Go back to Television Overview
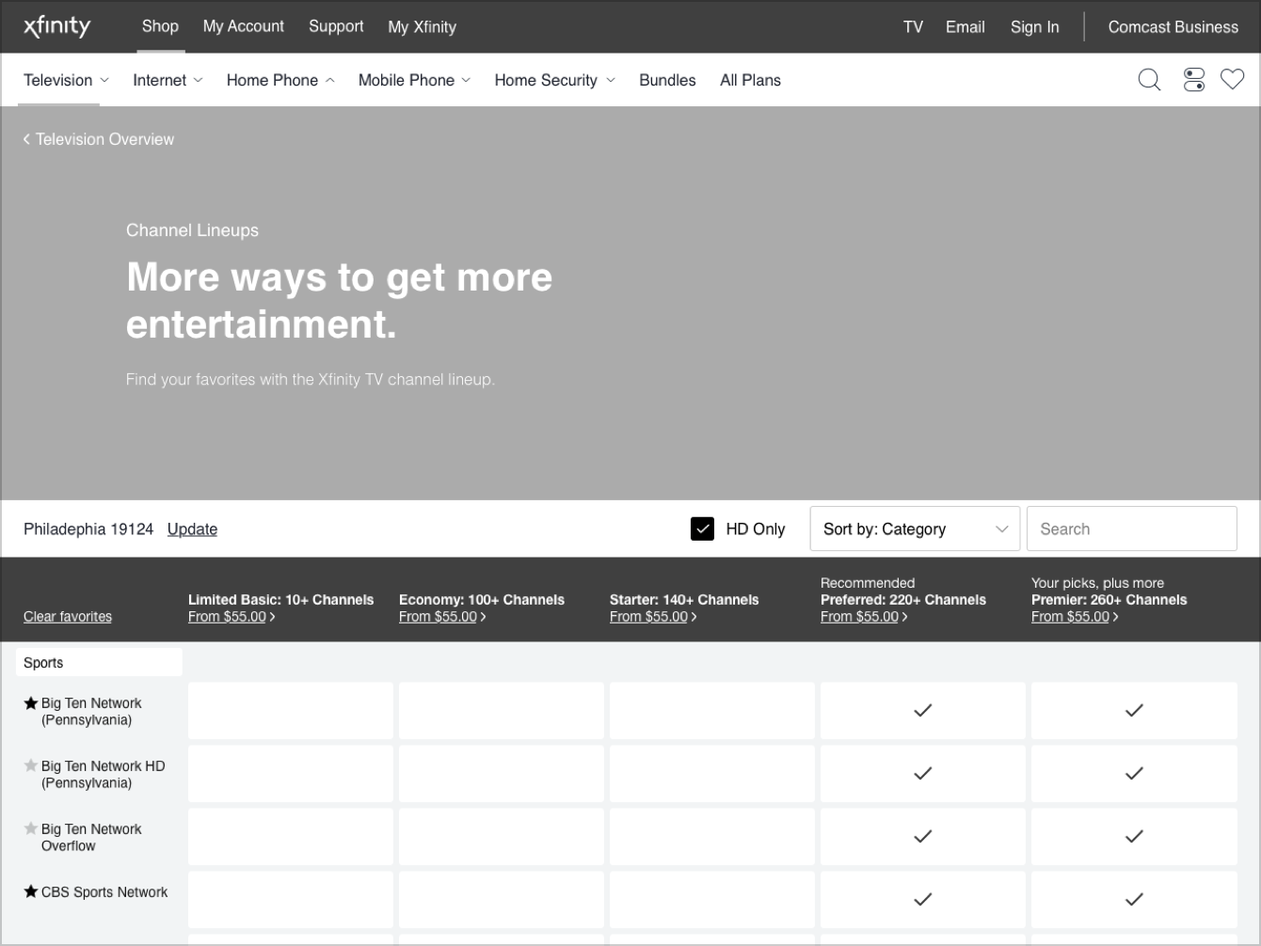This screenshot has width=1261, height=946. [x=99, y=139]
